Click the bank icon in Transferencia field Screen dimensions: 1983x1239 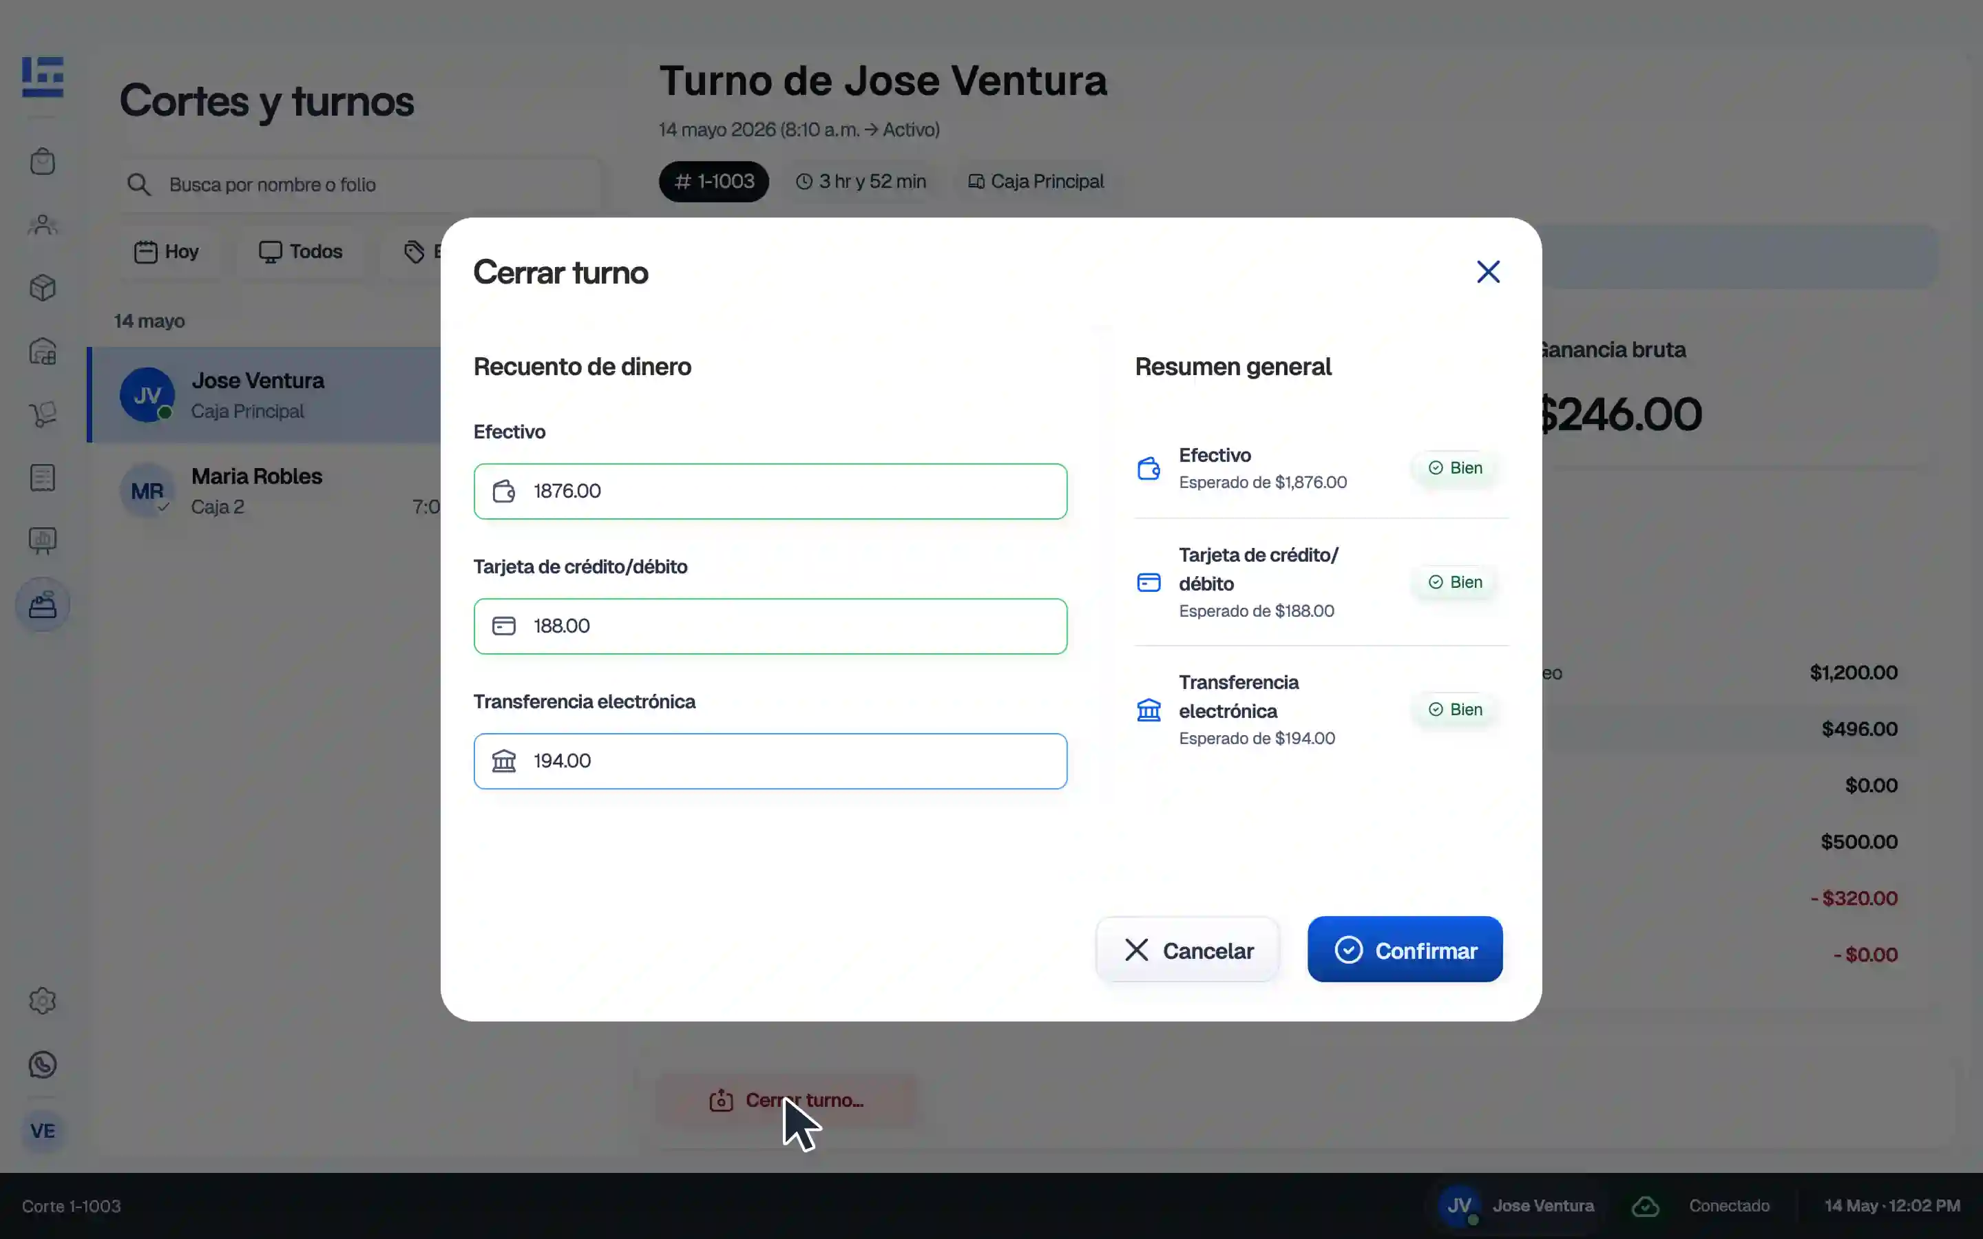point(504,761)
